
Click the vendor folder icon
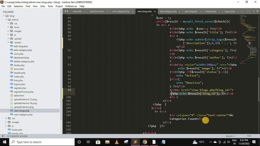11,42
